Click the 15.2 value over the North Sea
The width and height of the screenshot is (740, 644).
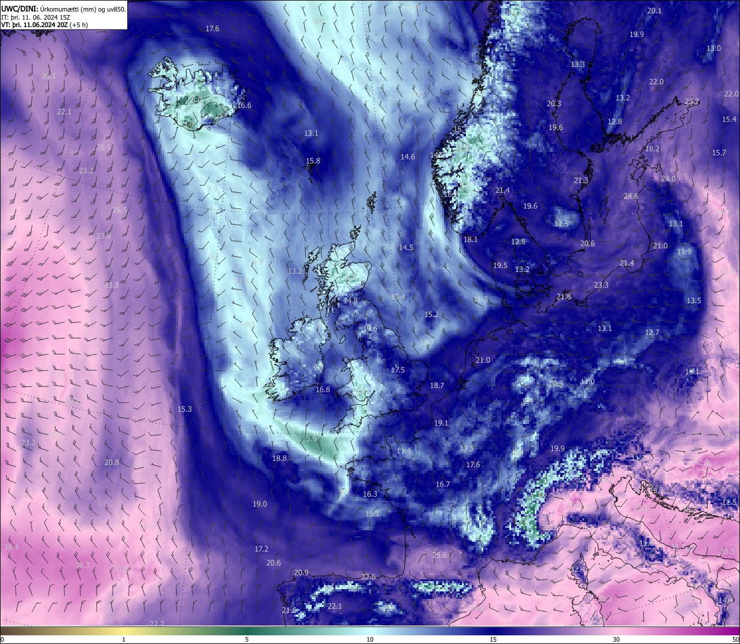431,315
